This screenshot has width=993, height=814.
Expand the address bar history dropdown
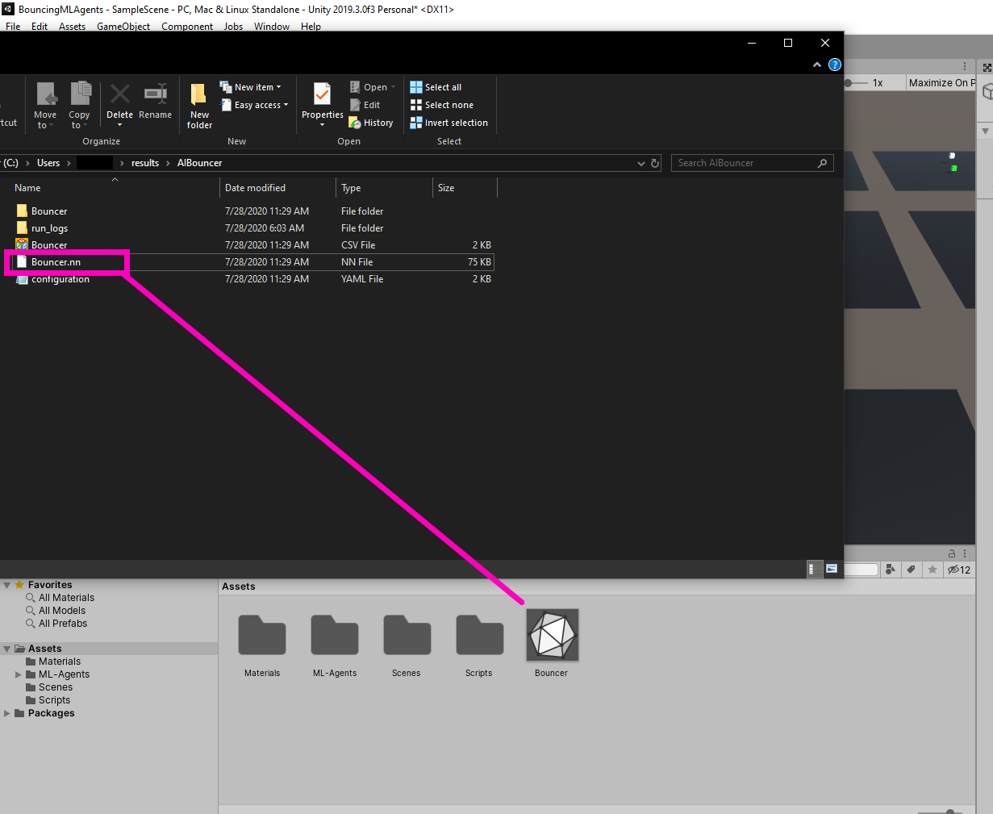coord(641,163)
